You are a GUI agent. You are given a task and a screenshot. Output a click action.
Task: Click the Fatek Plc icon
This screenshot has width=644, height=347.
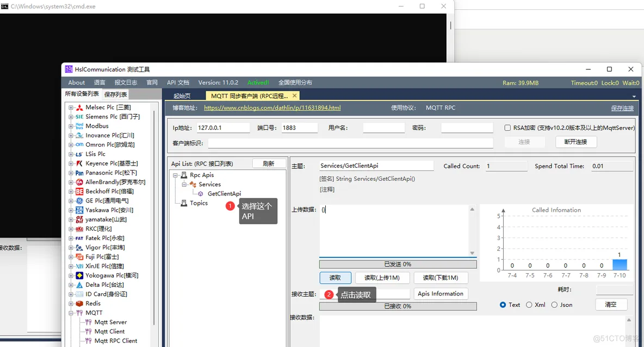coord(79,238)
